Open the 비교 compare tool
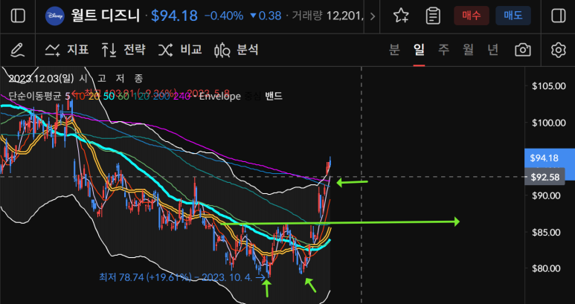Screen dimensions: 575x304 pos(180,50)
